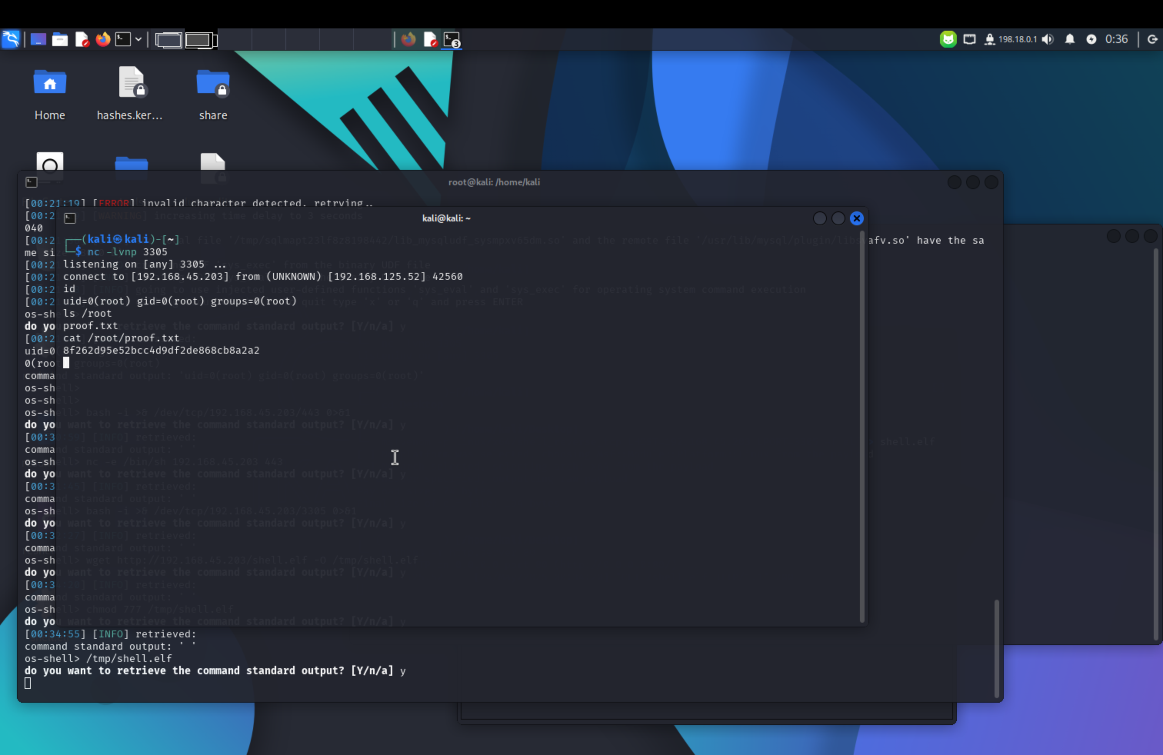This screenshot has height=755, width=1163.
Task: Launch the text editor from panel launchers
Action: [82, 39]
